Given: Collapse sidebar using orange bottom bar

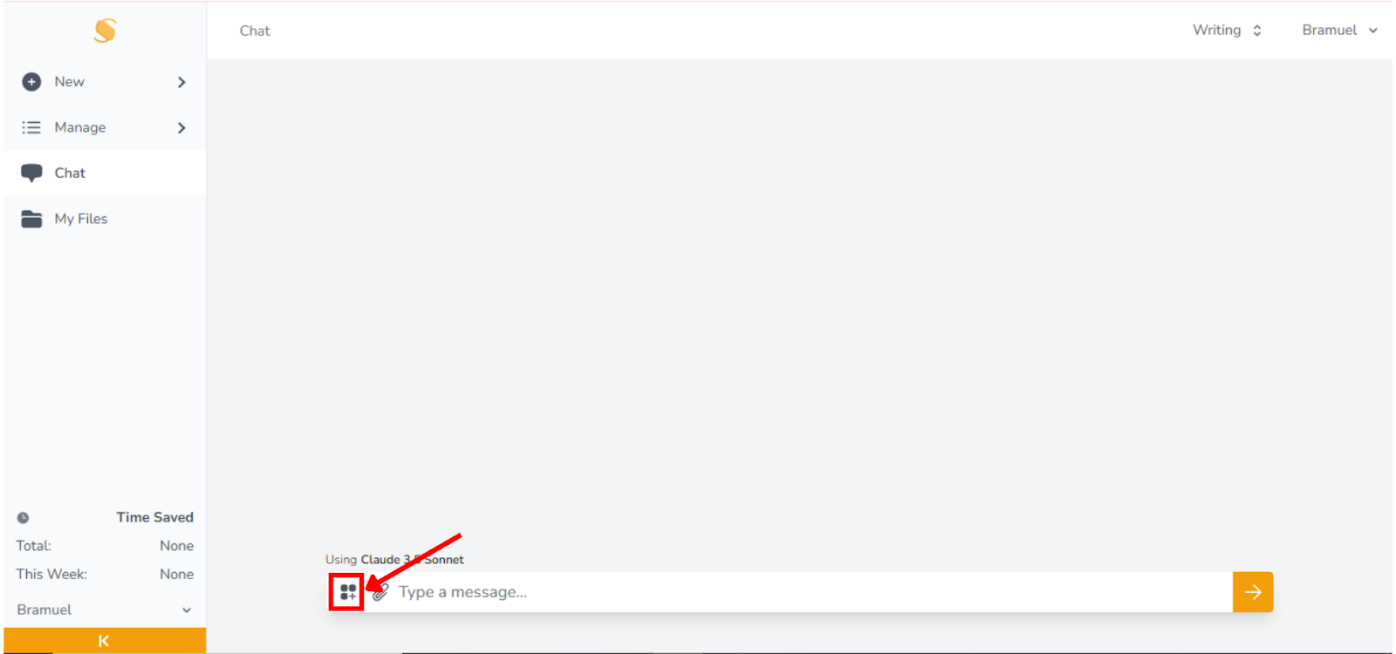Looking at the screenshot, I should tap(105, 641).
